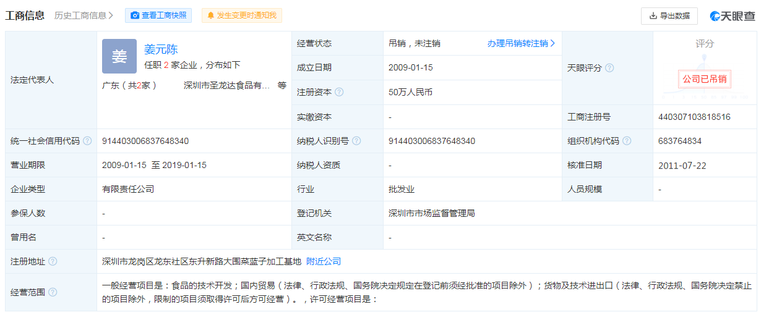Click help icon beside 注册地址
Screen dimensions: 761x312
[53, 261]
